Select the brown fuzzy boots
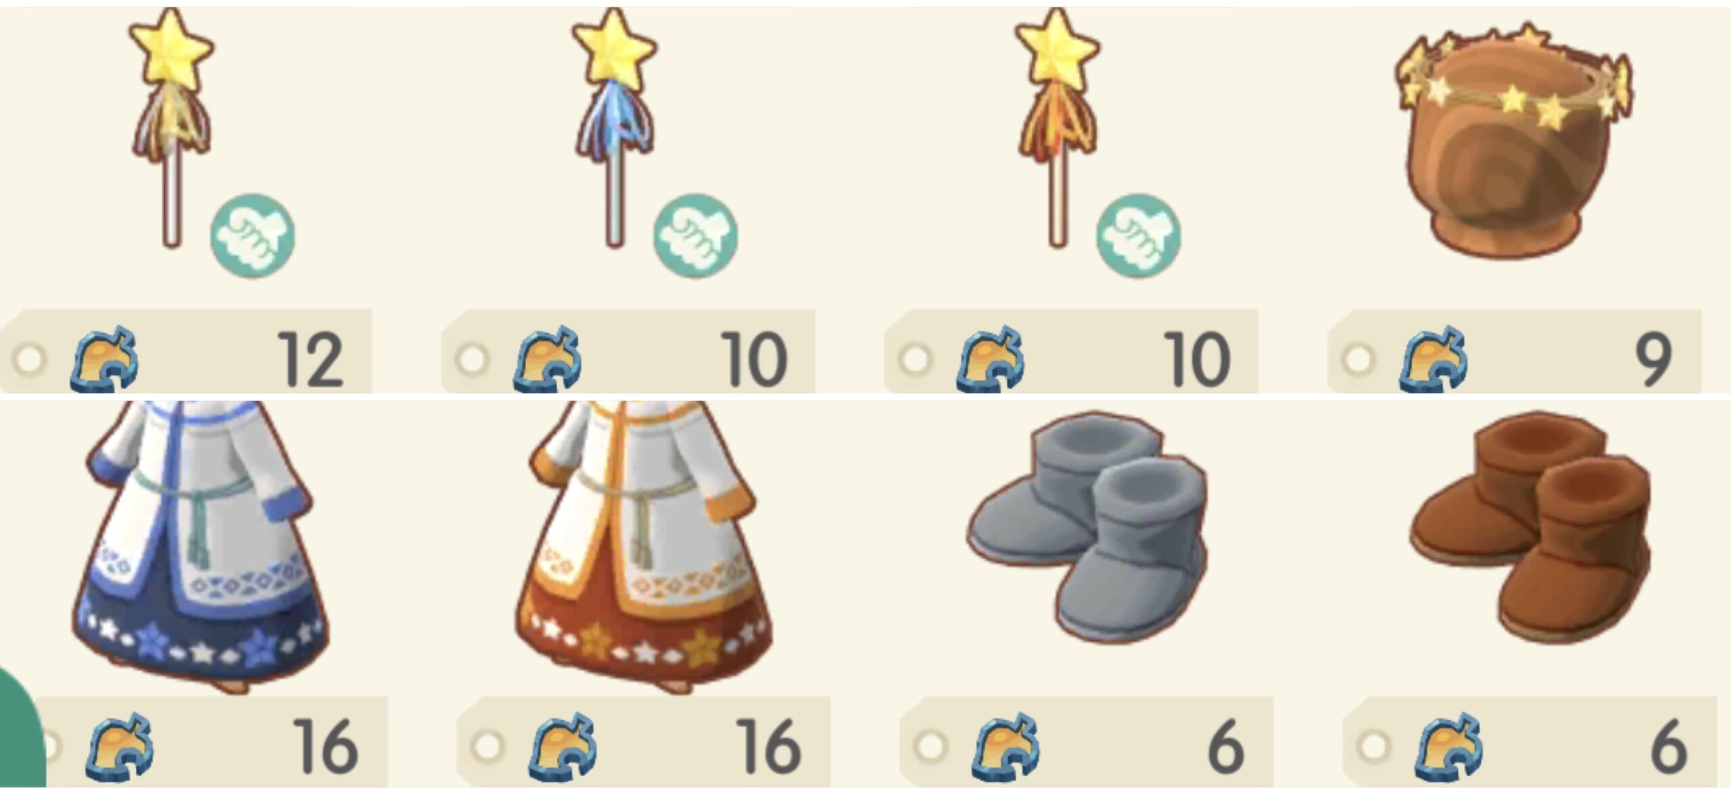Screen dimensions: 1731x790 tap(1531, 528)
